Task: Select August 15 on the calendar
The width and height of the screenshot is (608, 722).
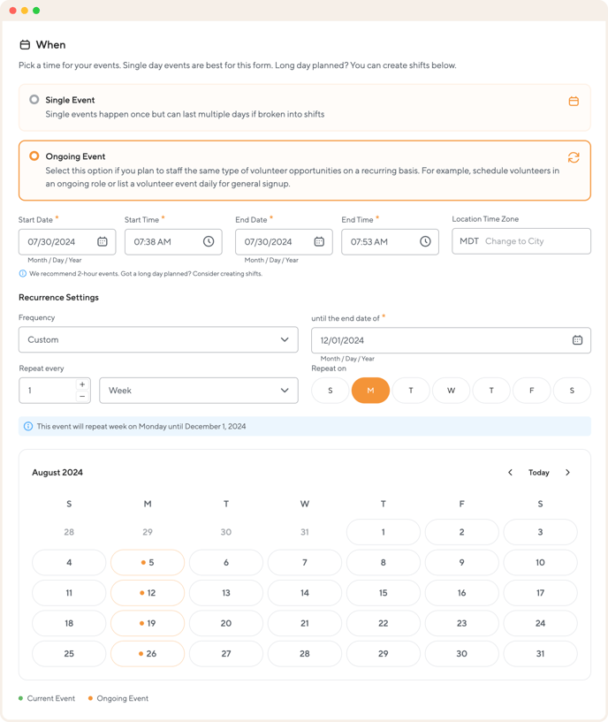Action: [384, 593]
